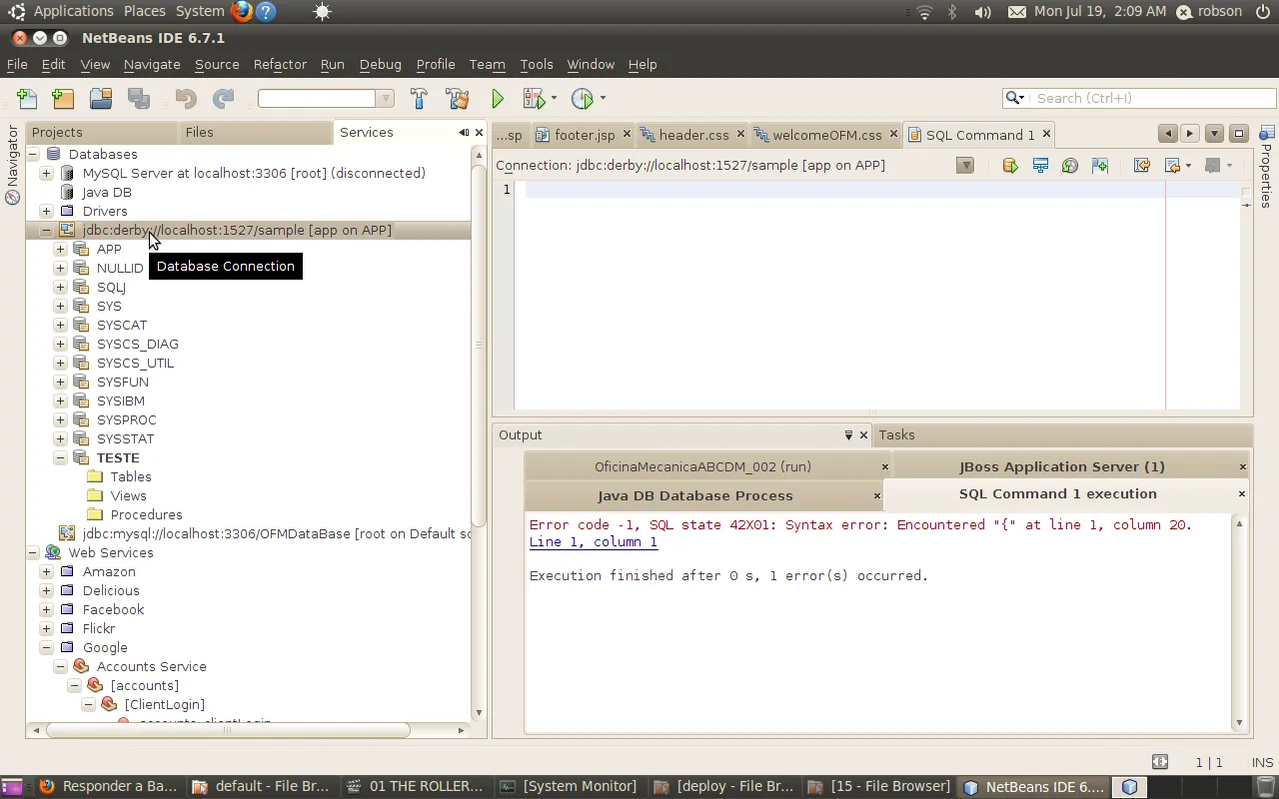The height and width of the screenshot is (799, 1279).
Task: Click the volume icon in system tray
Action: (x=982, y=12)
